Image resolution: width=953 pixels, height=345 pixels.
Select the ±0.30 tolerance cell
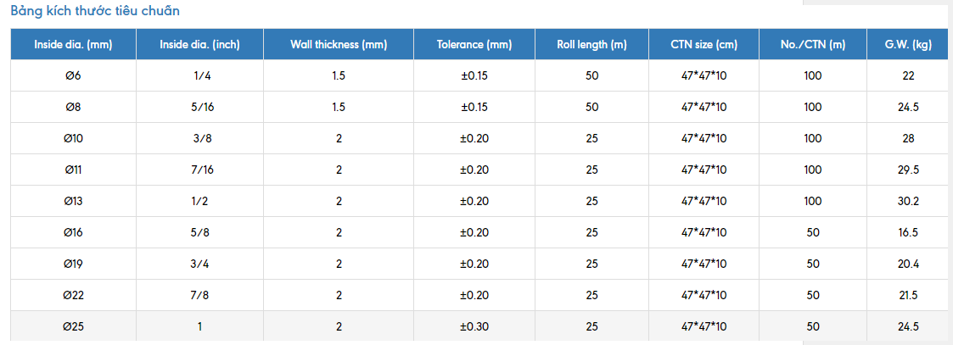point(474,326)
